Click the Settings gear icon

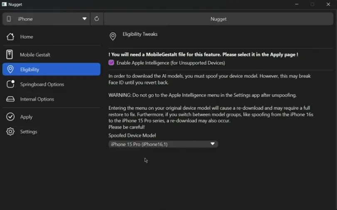click(10, 132)
